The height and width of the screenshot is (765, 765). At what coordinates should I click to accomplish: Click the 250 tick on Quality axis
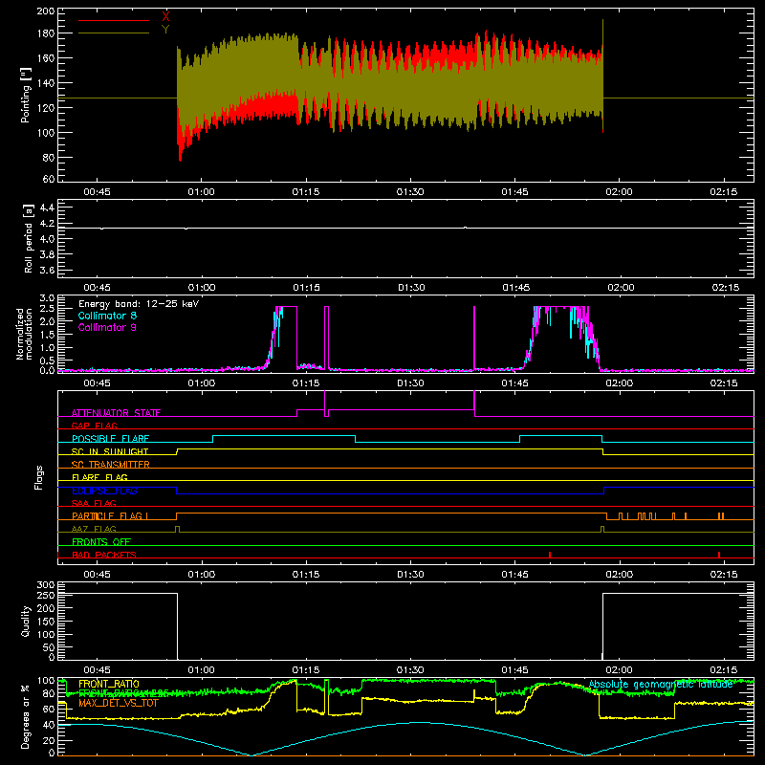click(45, 595)
